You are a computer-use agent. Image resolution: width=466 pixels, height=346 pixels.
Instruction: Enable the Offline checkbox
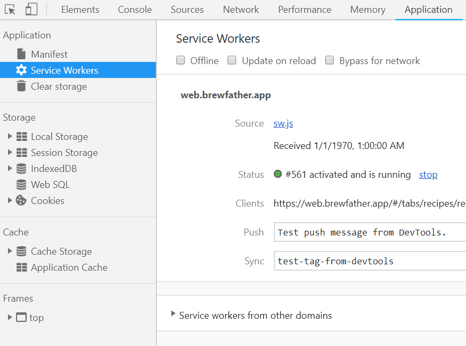click(x=180, y=60)
